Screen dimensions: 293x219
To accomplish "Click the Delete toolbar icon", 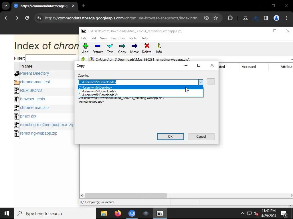I will click(147, 48).
